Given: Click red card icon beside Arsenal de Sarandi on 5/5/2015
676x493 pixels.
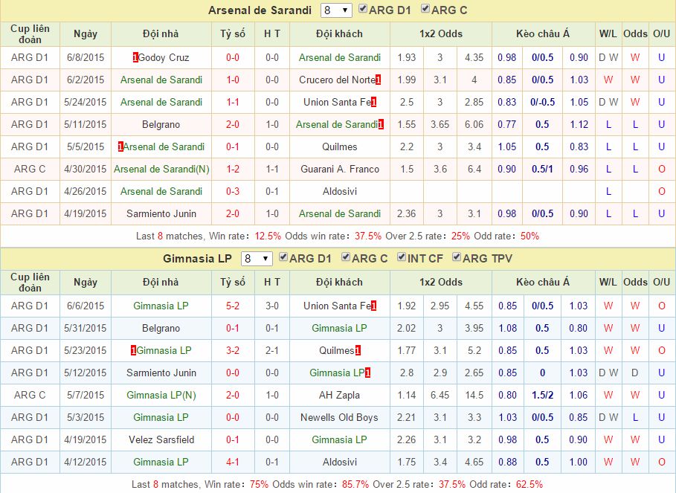Looking at the screenshot, I should coord(120,147).
